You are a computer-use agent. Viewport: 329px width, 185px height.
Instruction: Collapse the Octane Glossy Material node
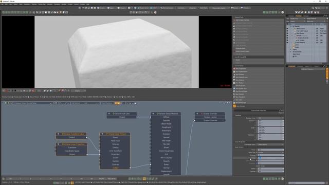(x=153, y=114)
